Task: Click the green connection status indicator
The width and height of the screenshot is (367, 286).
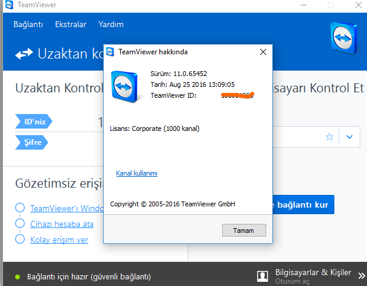Action: 18,277
